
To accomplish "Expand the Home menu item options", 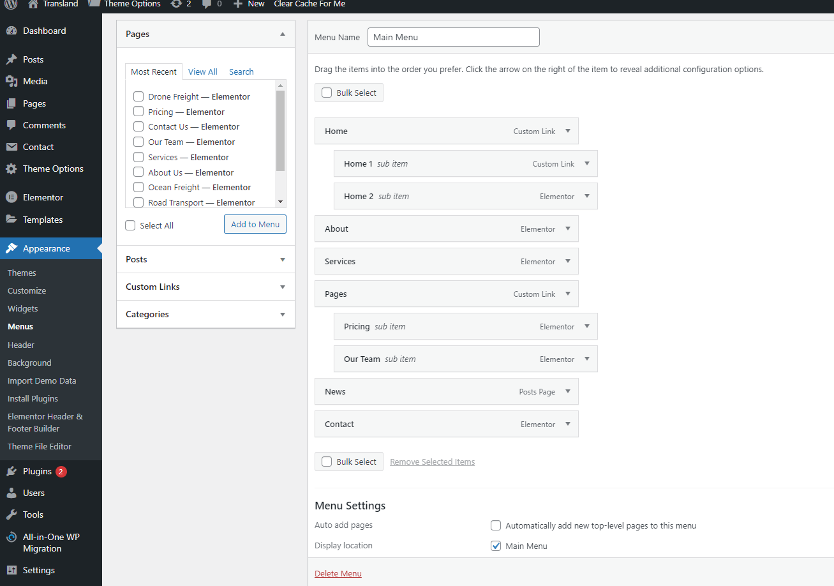I will click(568, 131).
